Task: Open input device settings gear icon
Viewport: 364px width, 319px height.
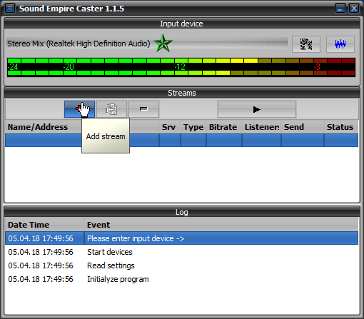Action: [306, 44]
